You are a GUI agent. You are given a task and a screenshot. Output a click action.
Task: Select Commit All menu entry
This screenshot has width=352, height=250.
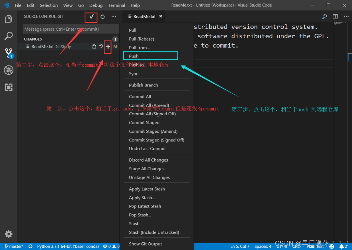coord(157,96)
